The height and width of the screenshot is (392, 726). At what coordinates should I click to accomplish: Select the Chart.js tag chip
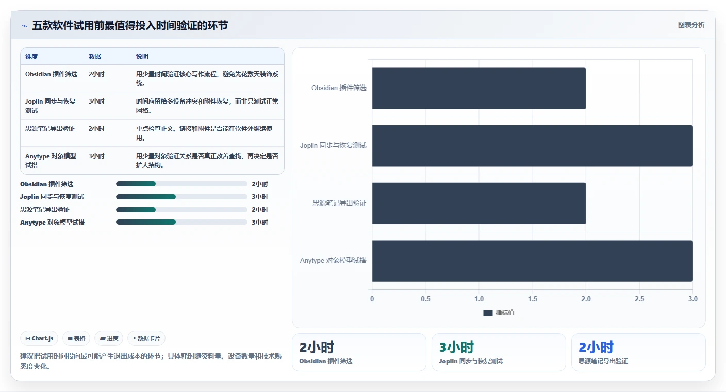pos(40,338)
